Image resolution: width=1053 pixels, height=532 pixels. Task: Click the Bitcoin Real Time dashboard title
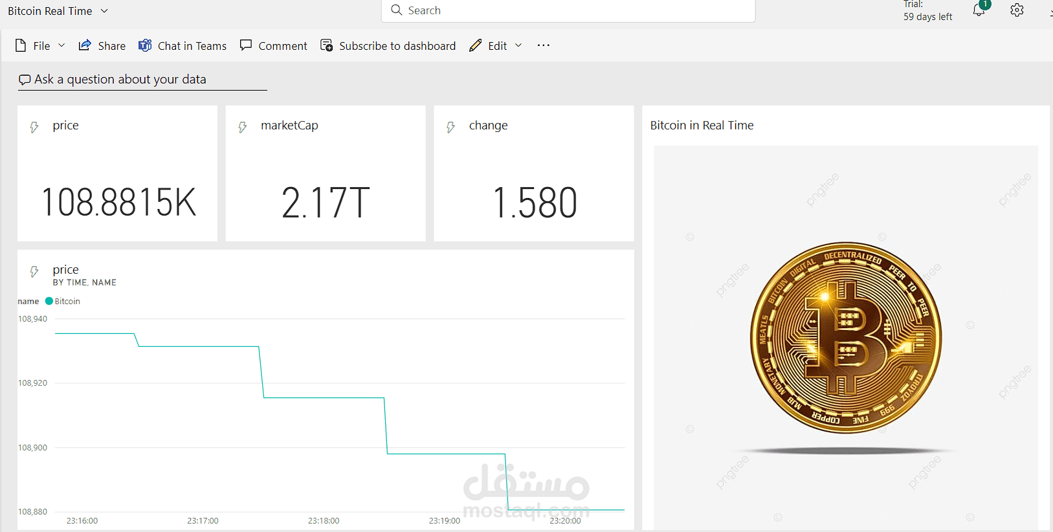pyautogui.click(x=50, y=11)
